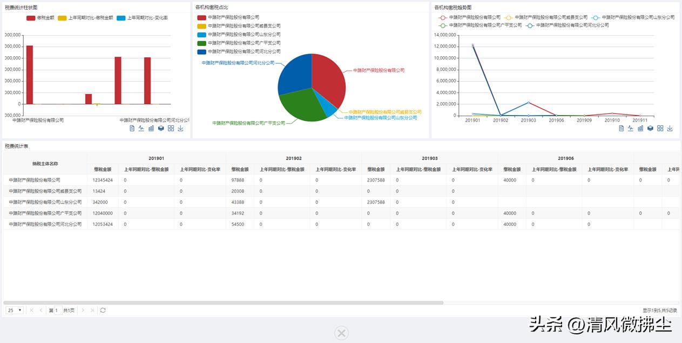The height and width of the screenshot is (343, 682).
Task: Download the trend chart as image
Action: tap(670, 128)
